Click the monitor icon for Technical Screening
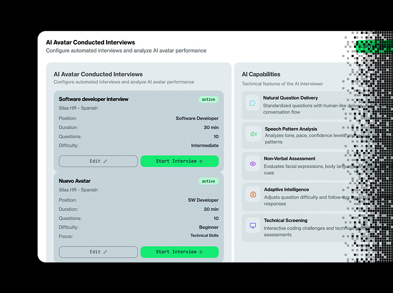 click(x=253, y=225)
